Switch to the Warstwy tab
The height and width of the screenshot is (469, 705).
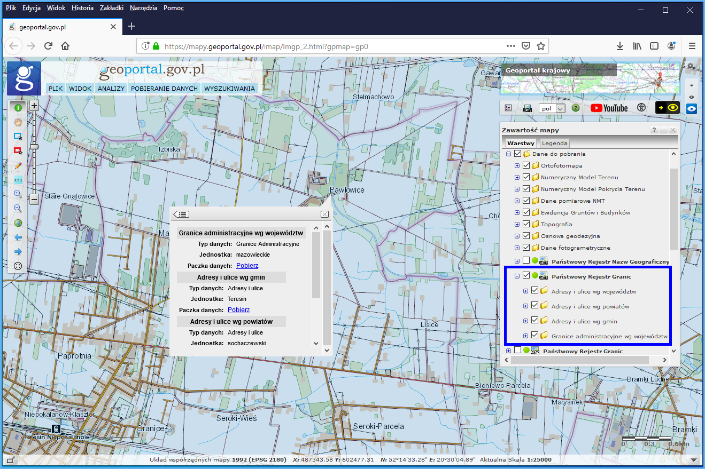click(521, 143)
